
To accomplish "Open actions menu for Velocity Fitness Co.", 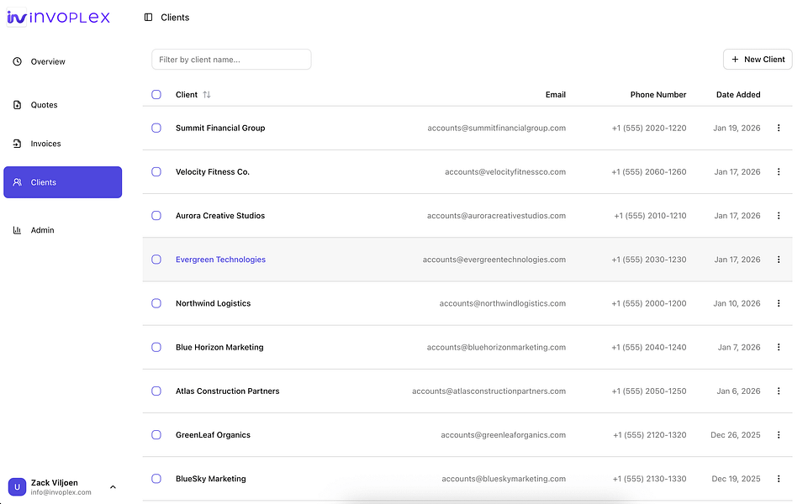I will [779, 172].
